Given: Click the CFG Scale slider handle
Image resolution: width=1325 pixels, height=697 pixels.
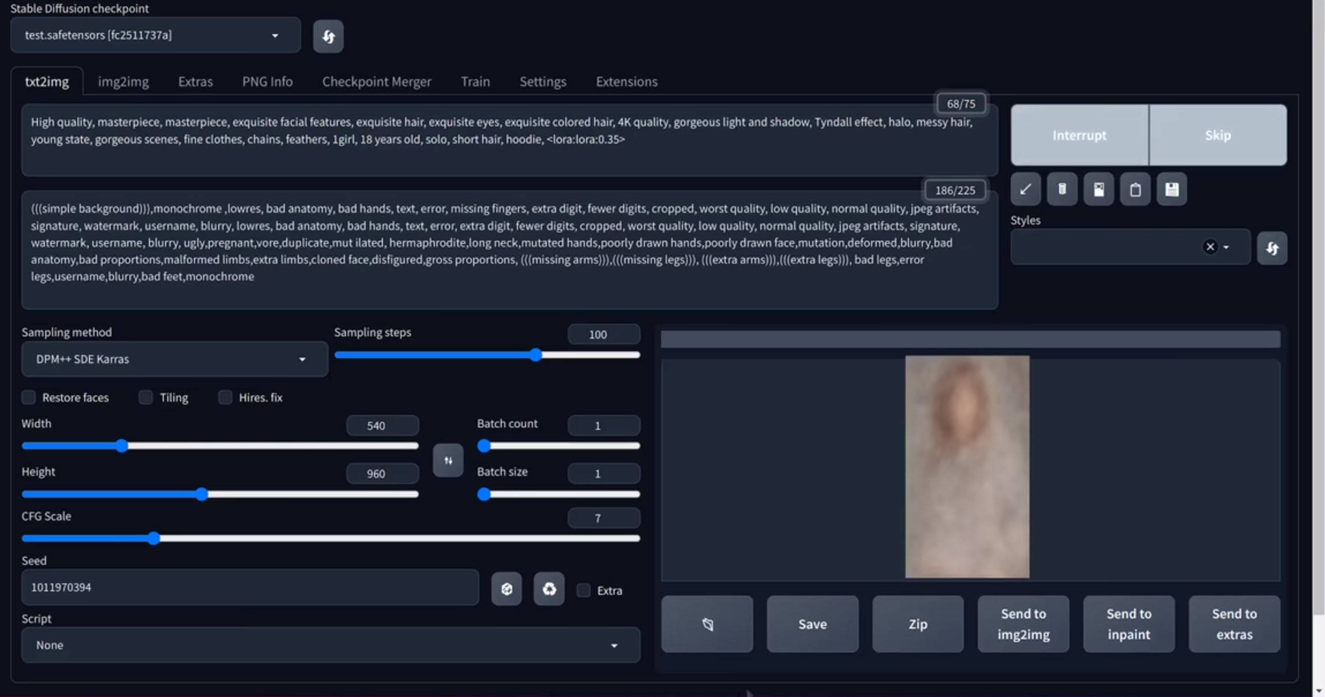Looking at the screenshot, I should 153,538.
